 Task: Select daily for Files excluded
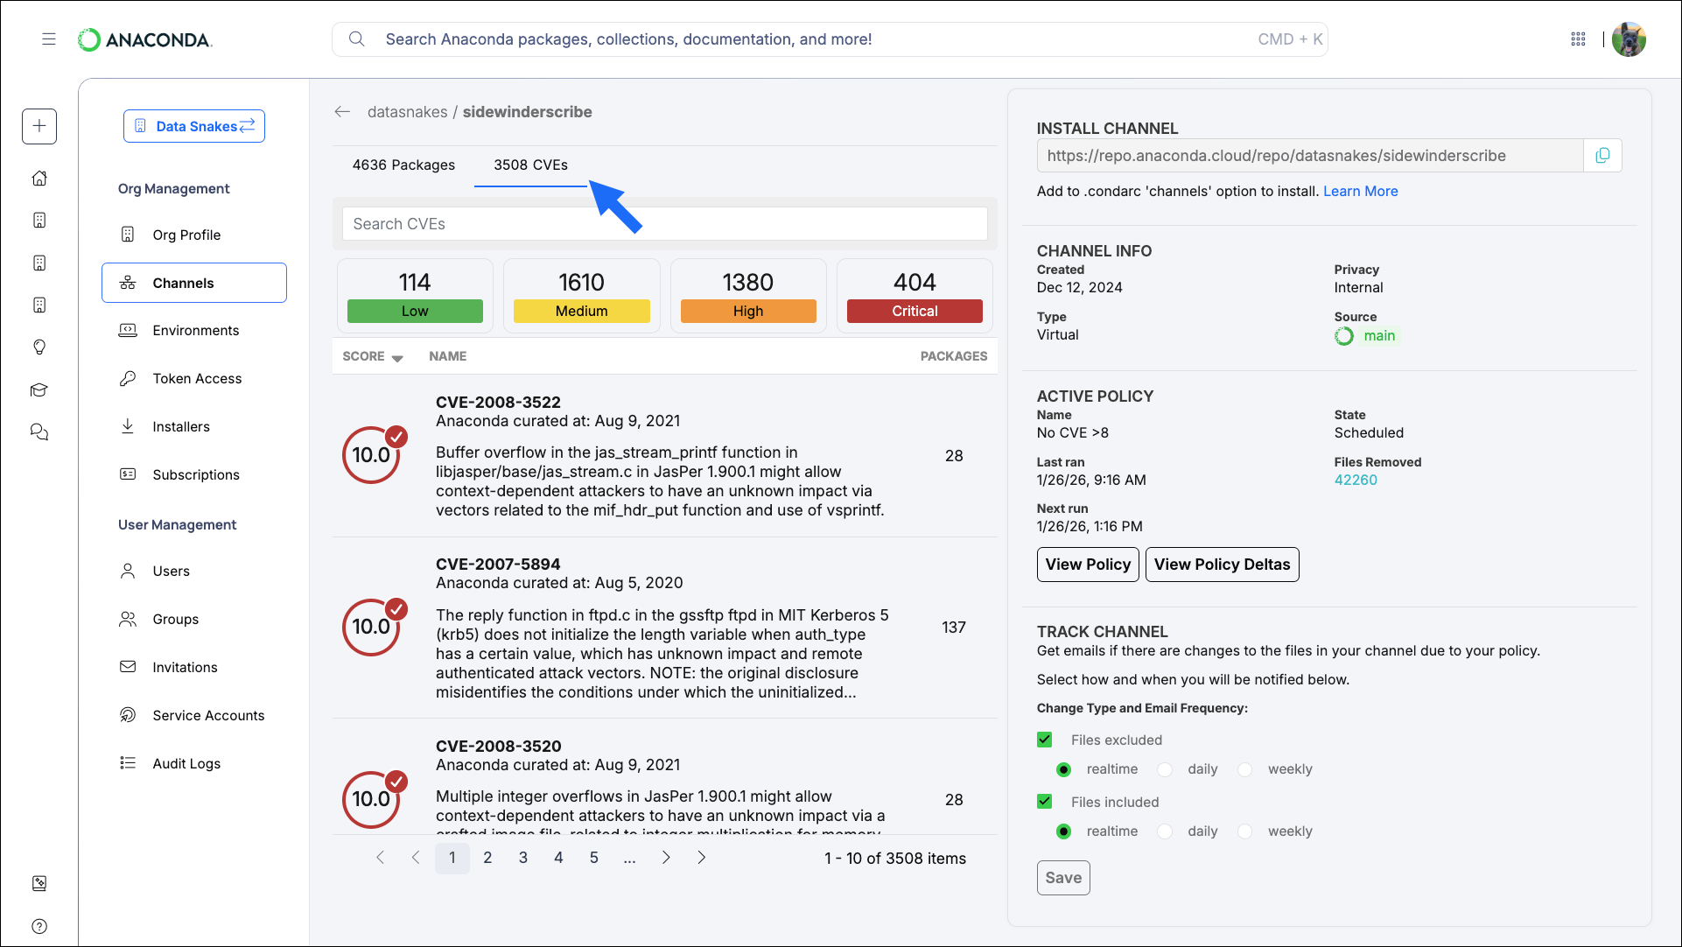click(x=1165, y=770)
